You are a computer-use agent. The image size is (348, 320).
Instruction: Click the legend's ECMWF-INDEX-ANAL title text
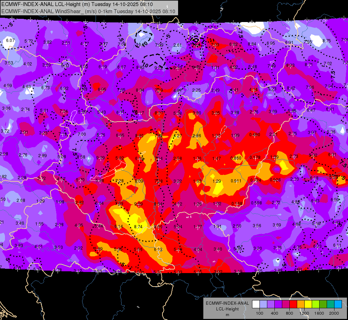tap(227, 303)
